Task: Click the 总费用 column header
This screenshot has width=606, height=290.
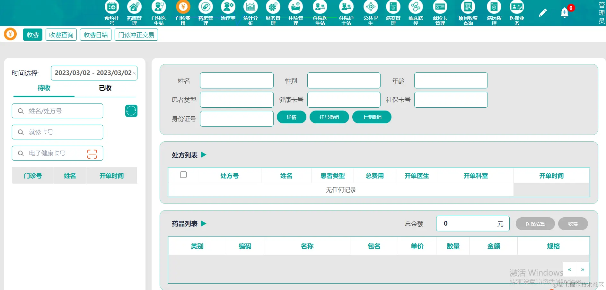Action: click(x=374, y=176)
